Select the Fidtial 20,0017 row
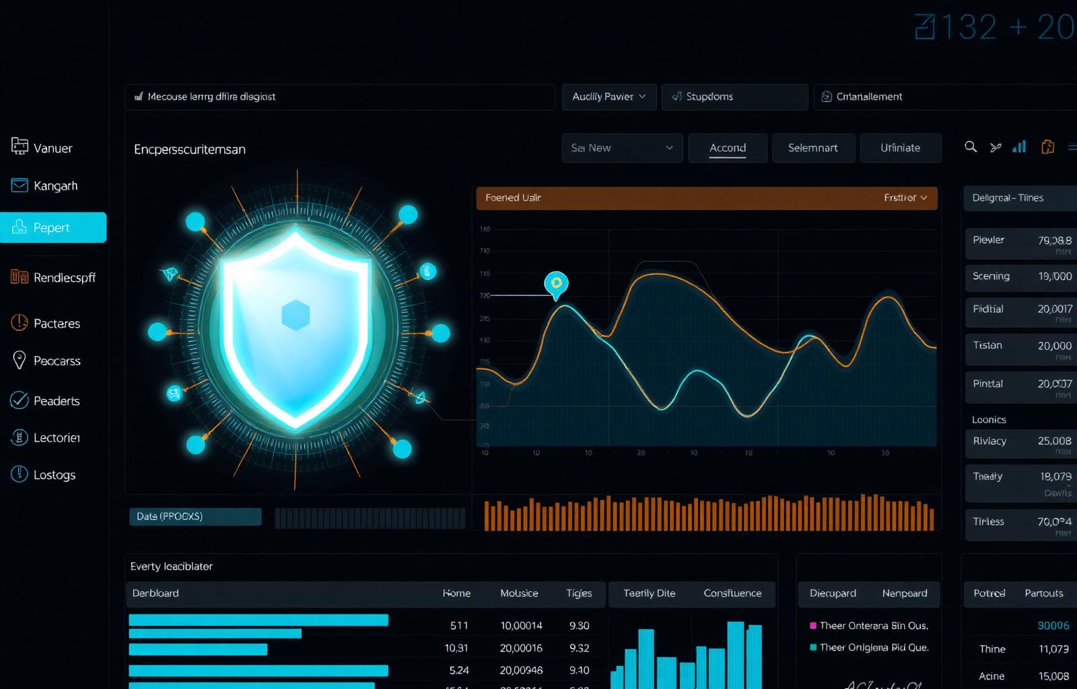This screenshot has height=689, width=1077. 1021,312
